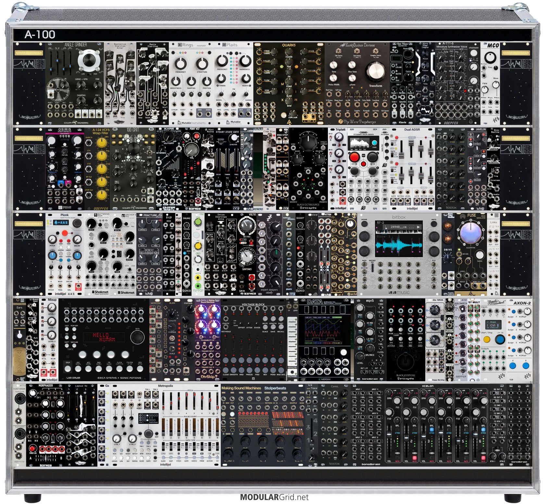Click the DATA knob on LXR Drum
Image resolution: width=549 pixels, height=504 pixels.
click(x=137, y=338)
